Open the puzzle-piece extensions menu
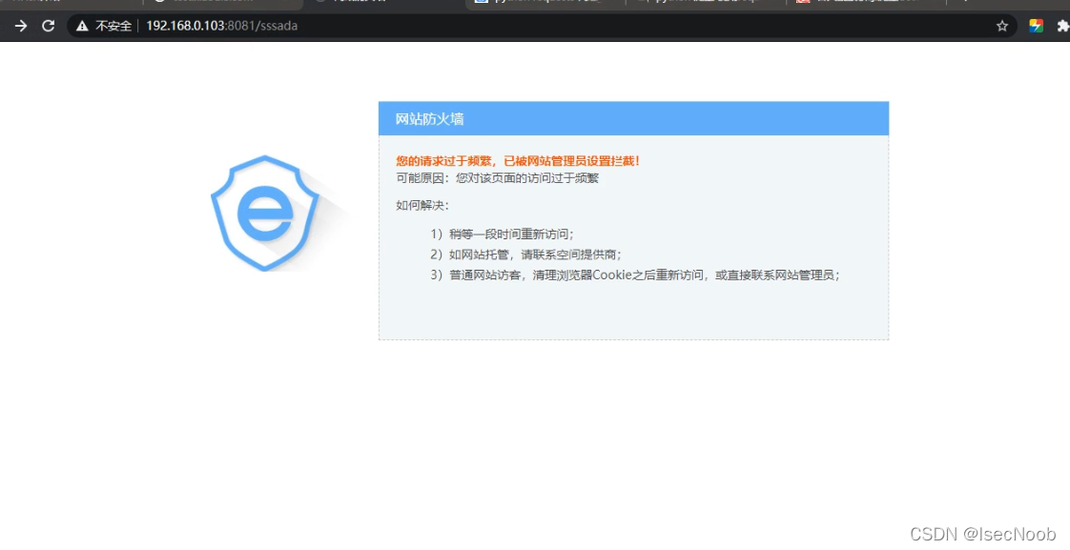This screenshot has width=1070, height=550. 1062,26
